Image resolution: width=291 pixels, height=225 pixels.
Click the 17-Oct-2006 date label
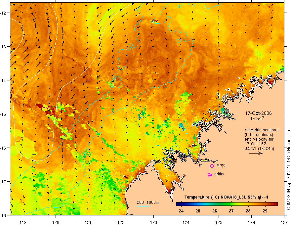[258, 113]
